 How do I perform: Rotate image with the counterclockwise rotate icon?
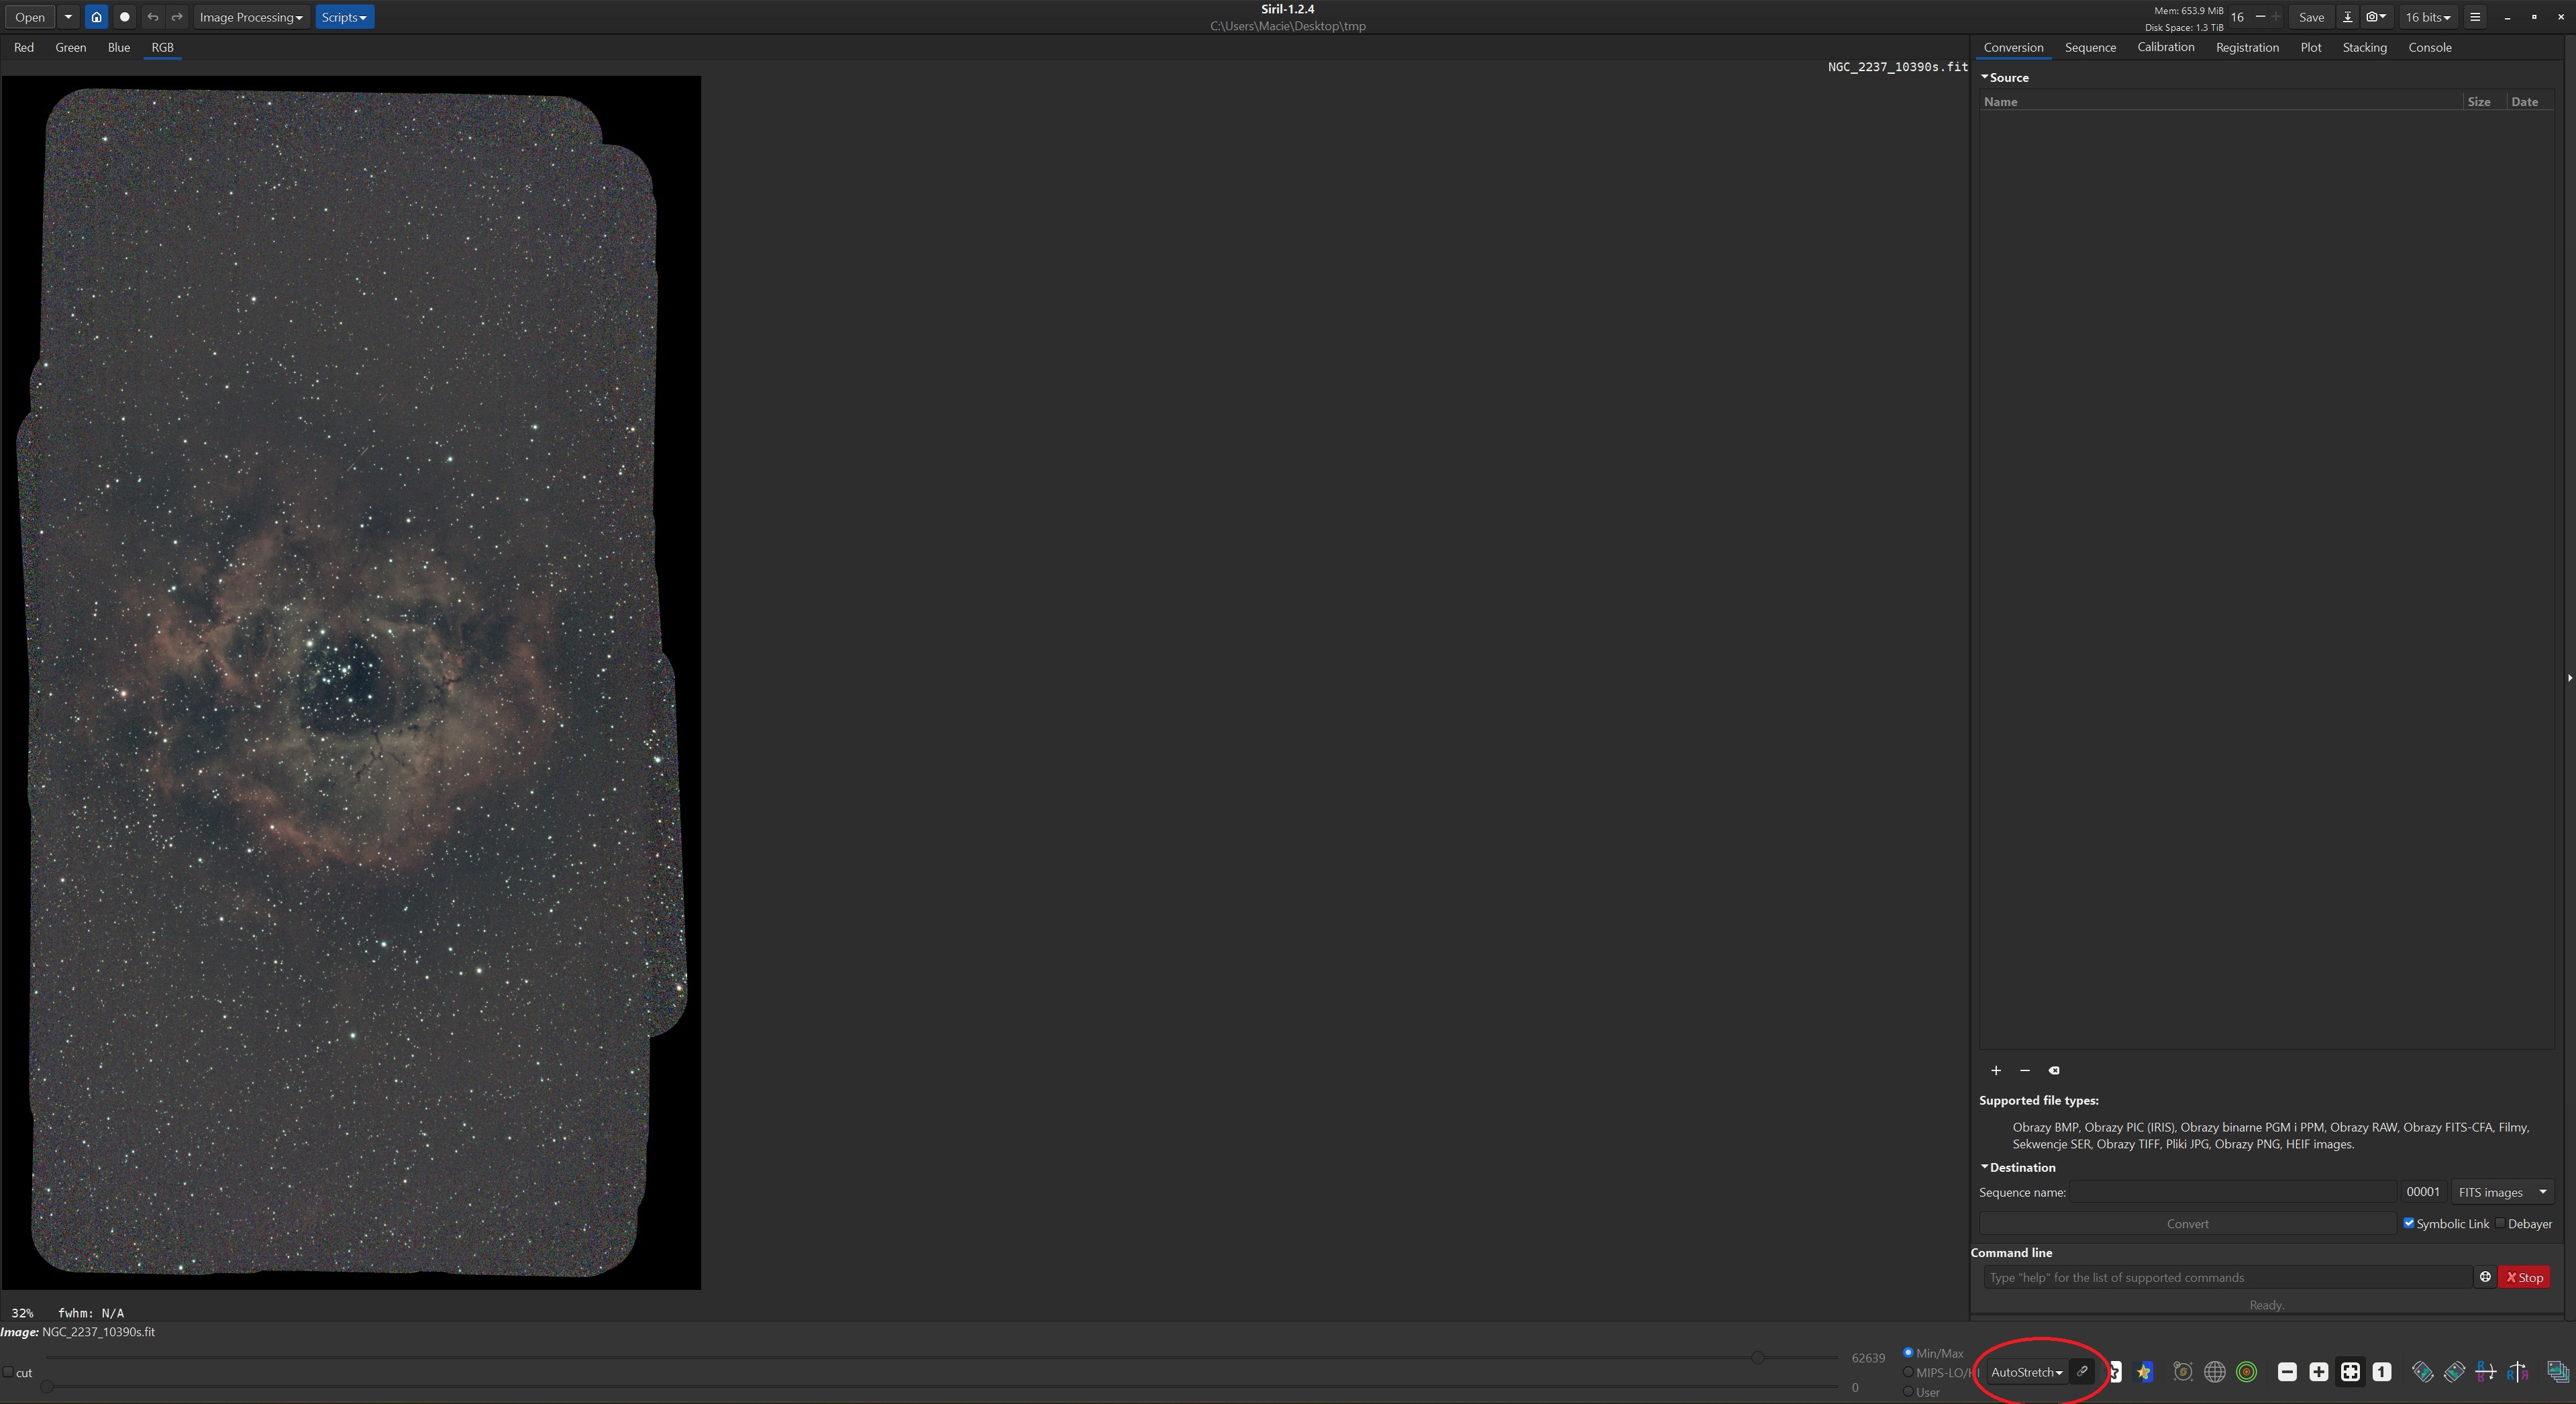(2422, 1372)
